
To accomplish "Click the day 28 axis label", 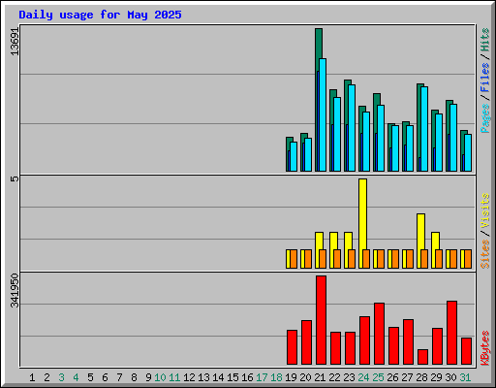I will [421, 377].
